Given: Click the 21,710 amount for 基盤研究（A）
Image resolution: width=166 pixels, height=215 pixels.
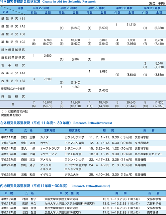Looking at the screenshot, I should click(x=131, y=25).
